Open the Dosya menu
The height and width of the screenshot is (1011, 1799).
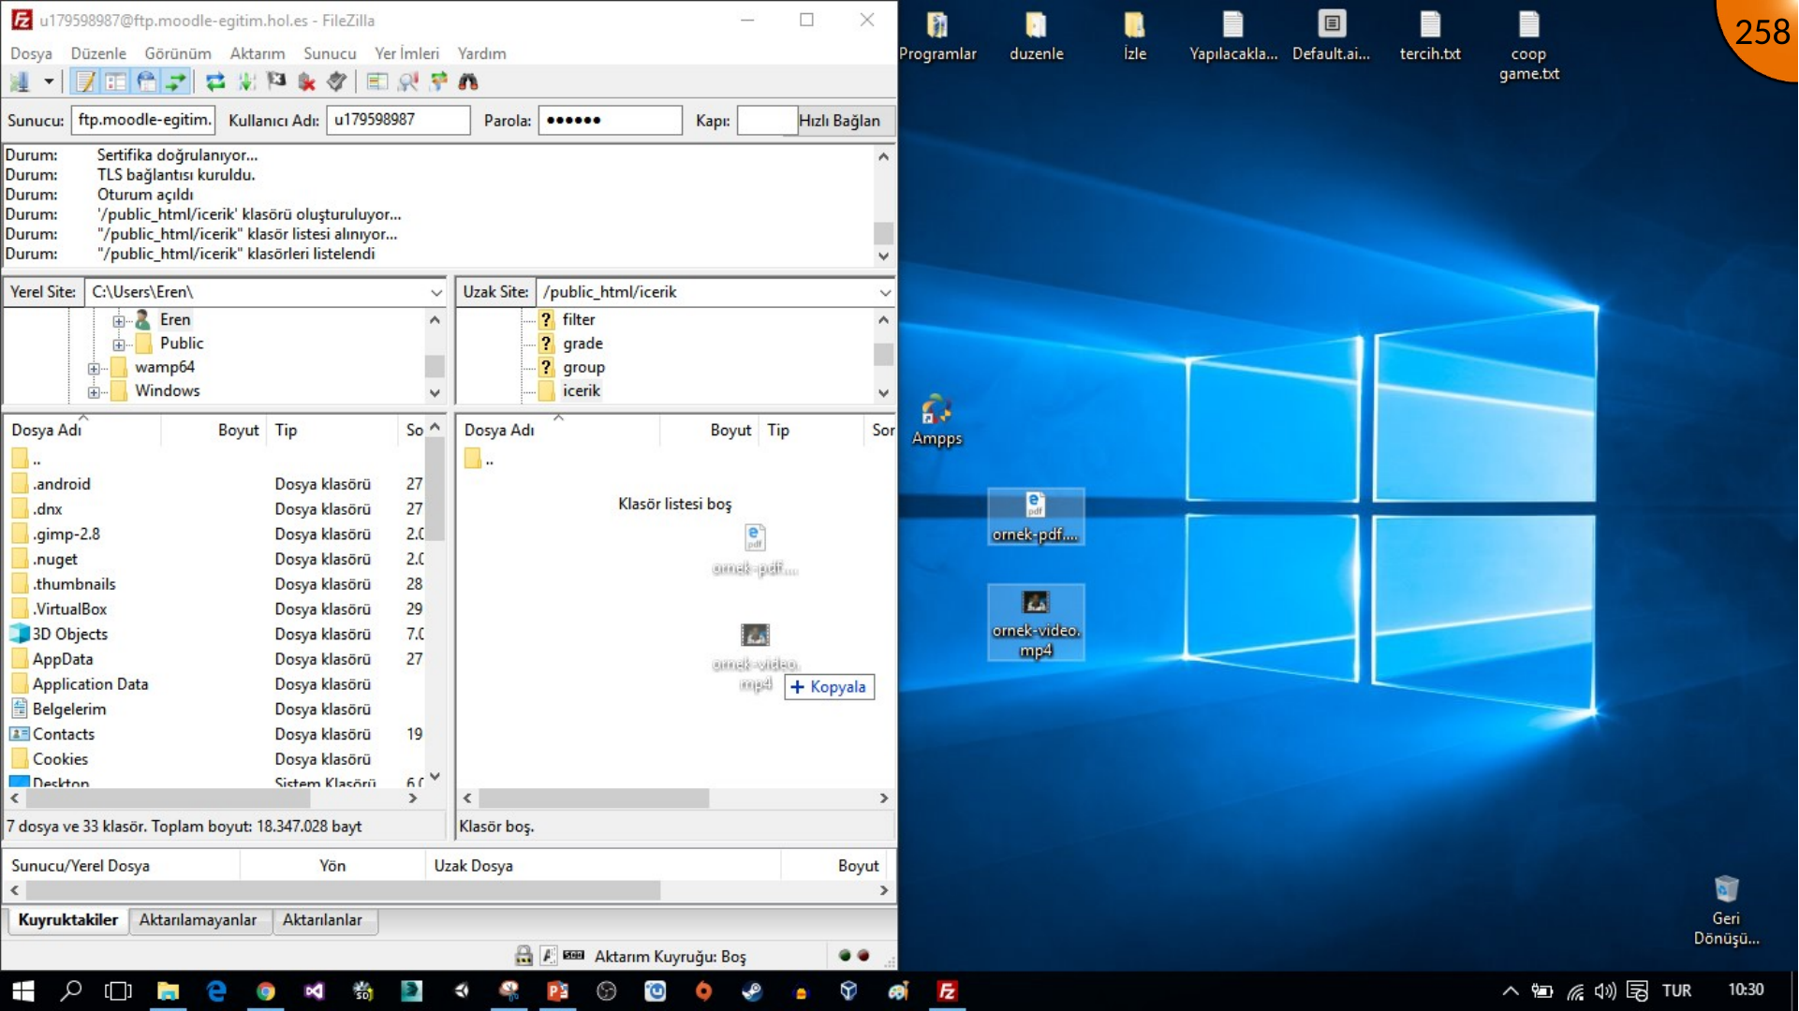31,53
